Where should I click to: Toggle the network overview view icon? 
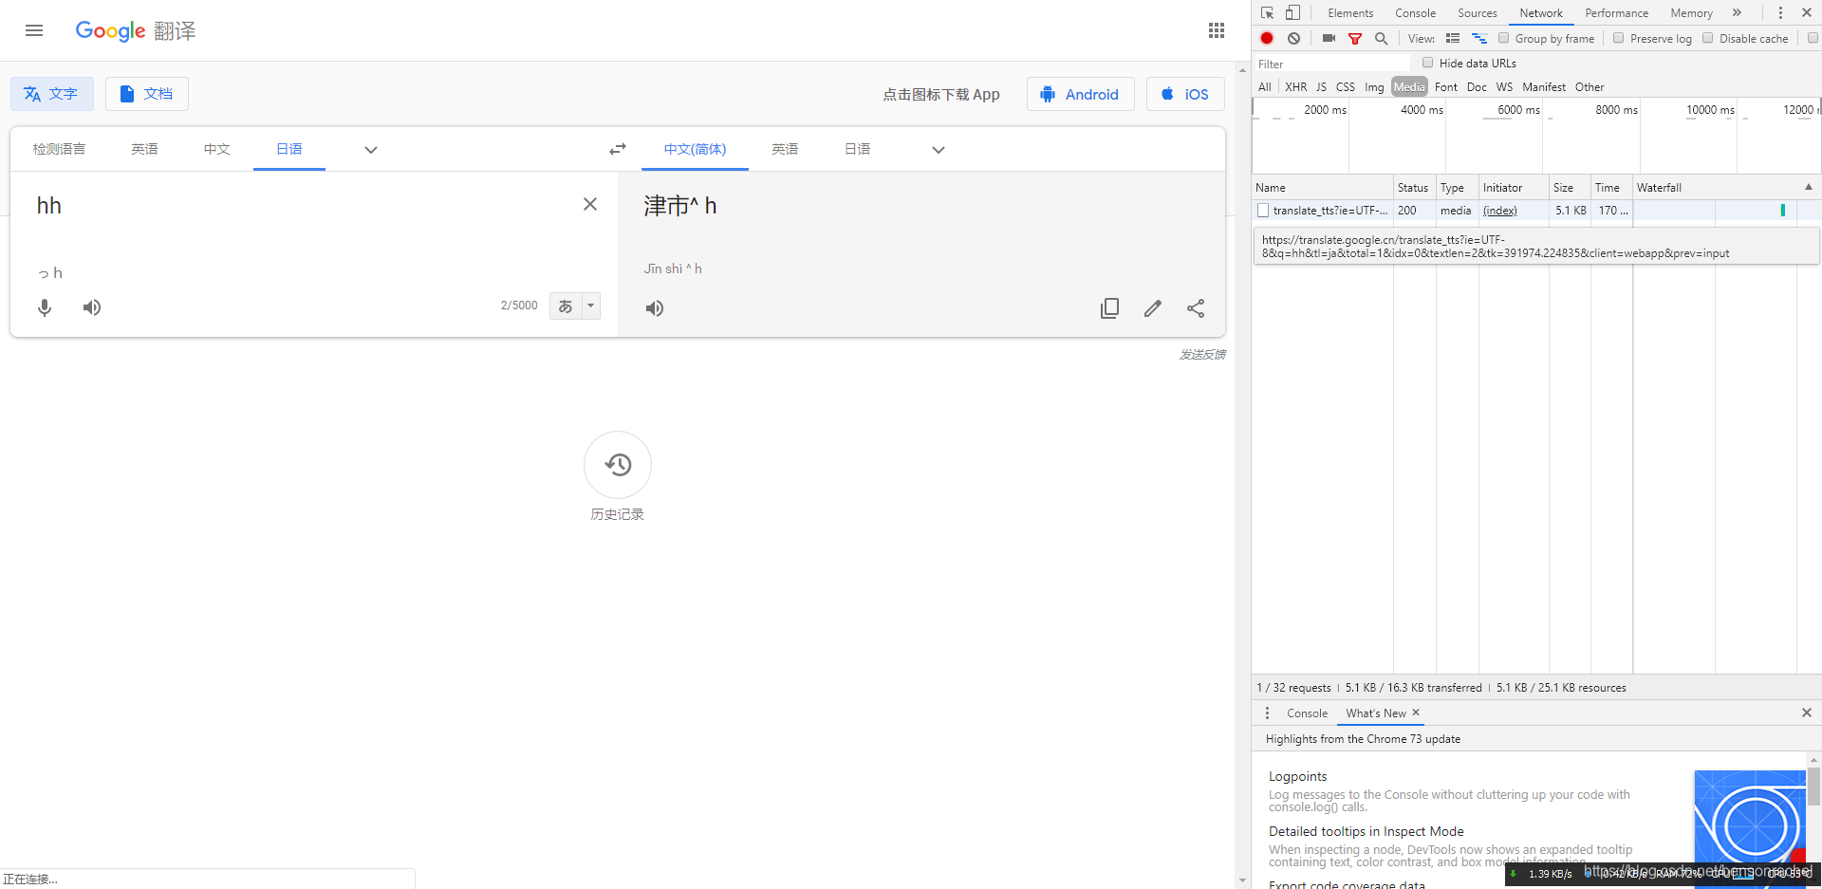(x=1479, y=38)
